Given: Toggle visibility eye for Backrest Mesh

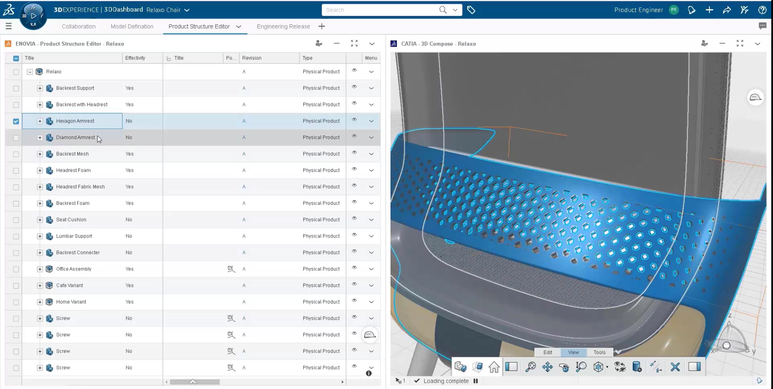Looking at the screenshot, I should (x=354, y=152).
